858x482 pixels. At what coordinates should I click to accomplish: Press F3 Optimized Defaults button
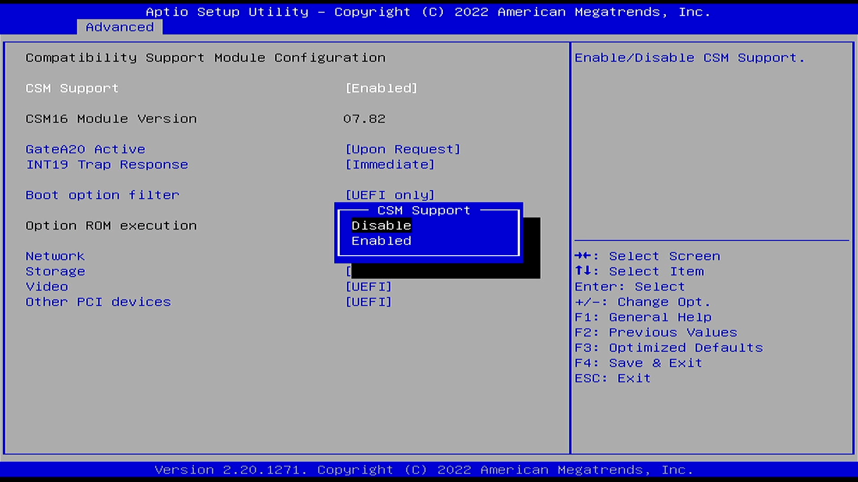pyautogui.click(x=669, y=347)
